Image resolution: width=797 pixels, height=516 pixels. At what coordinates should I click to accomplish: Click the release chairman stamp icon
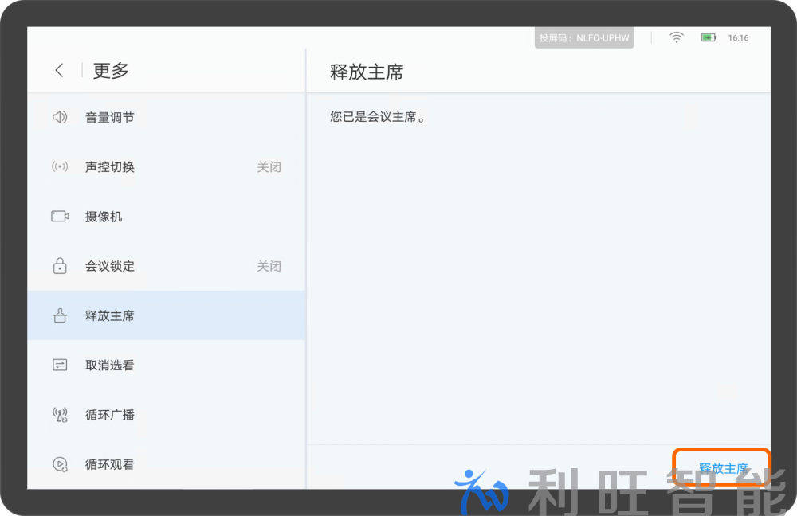[60, 315]
